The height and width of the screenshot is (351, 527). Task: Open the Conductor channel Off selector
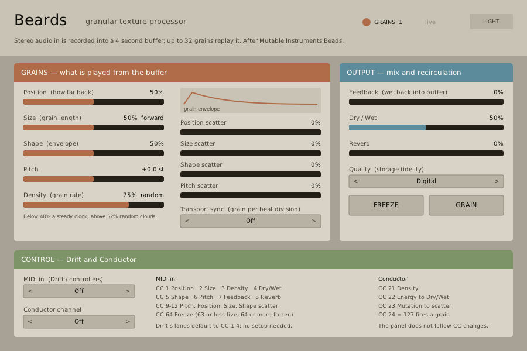[x=79, y=321]
